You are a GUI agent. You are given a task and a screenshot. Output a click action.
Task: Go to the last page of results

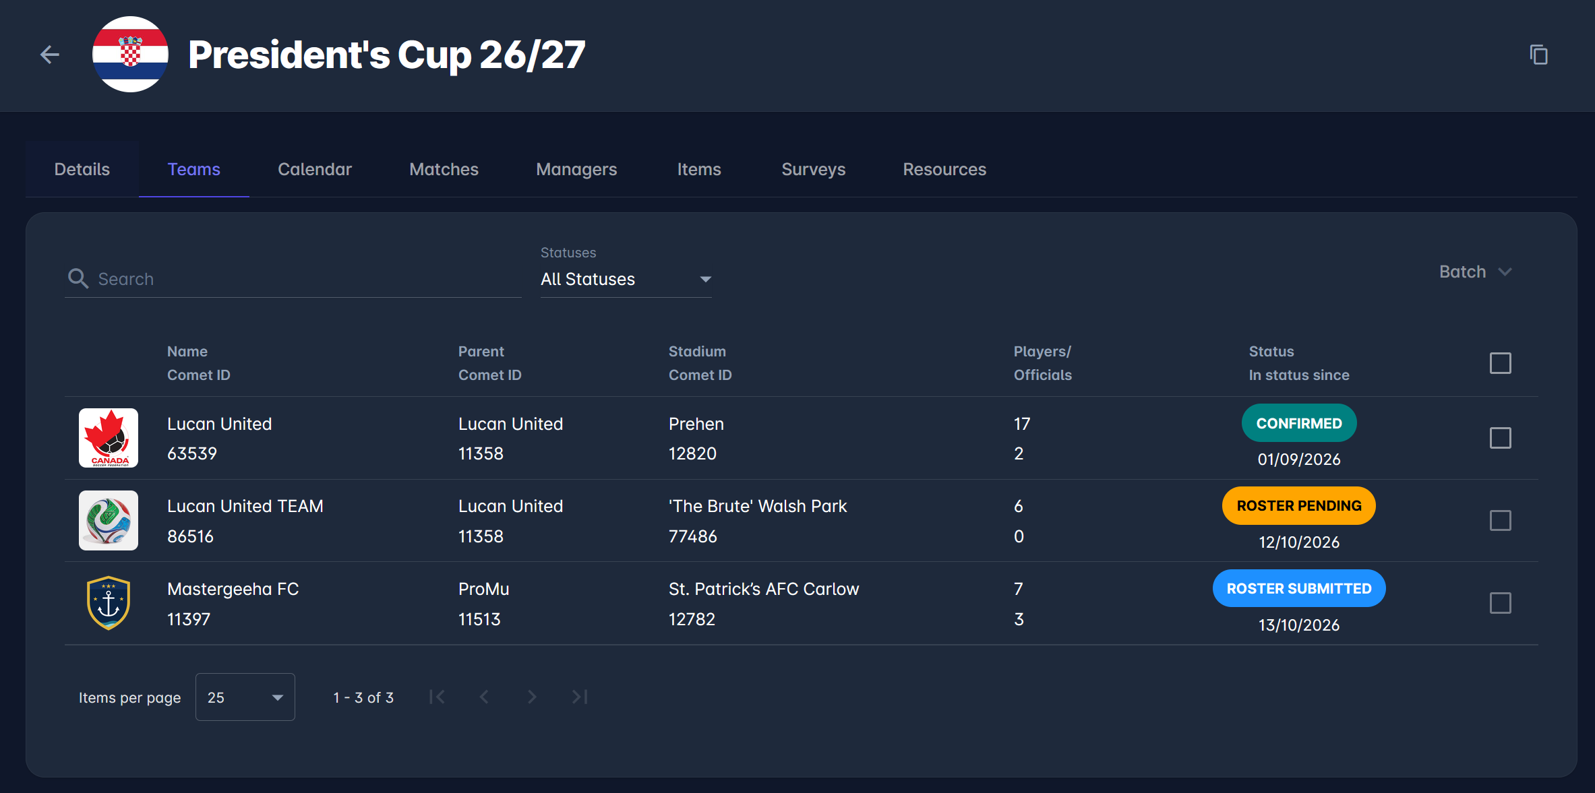pyautogui.click(x=580, y=697)
